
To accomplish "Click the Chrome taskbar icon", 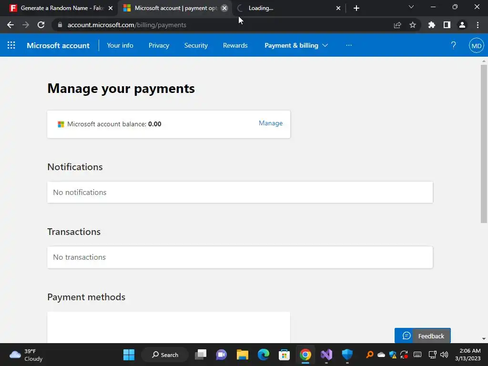I will [x=305, y=355].
